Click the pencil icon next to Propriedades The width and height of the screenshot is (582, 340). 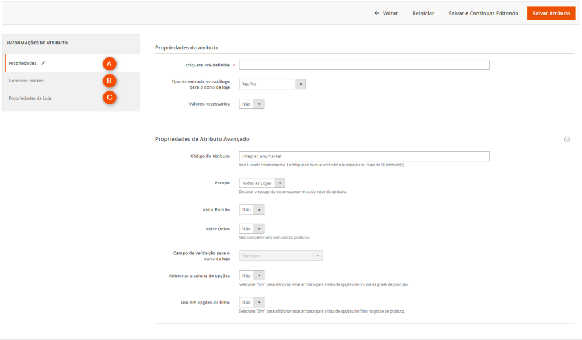tap(43, 63)
